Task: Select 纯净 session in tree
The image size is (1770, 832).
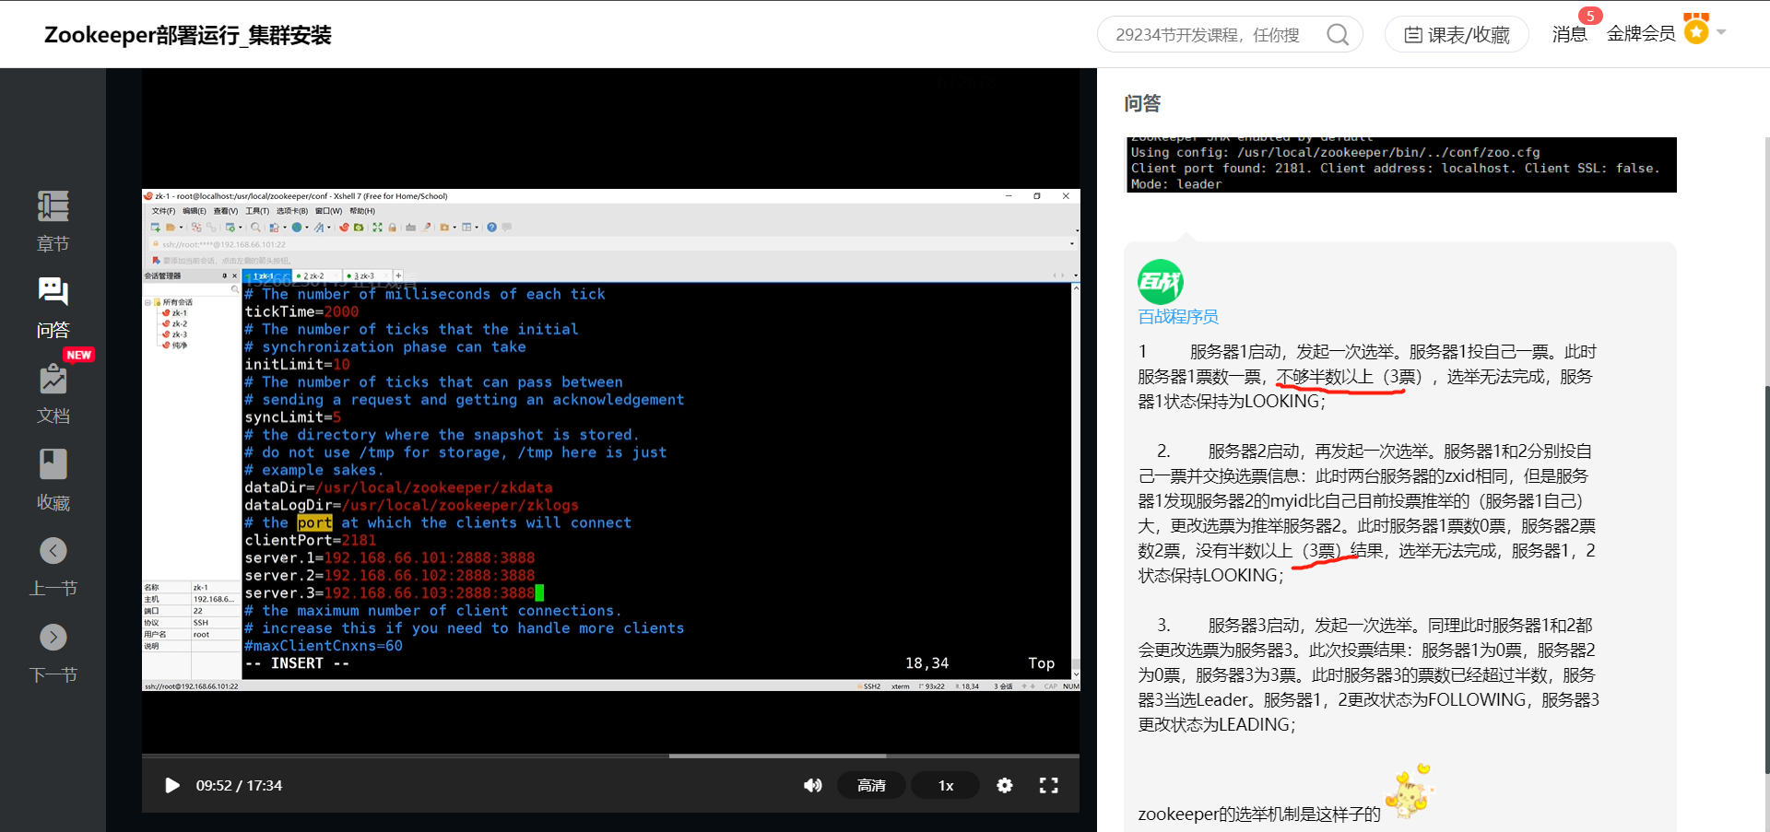Action: pos(174,346)
